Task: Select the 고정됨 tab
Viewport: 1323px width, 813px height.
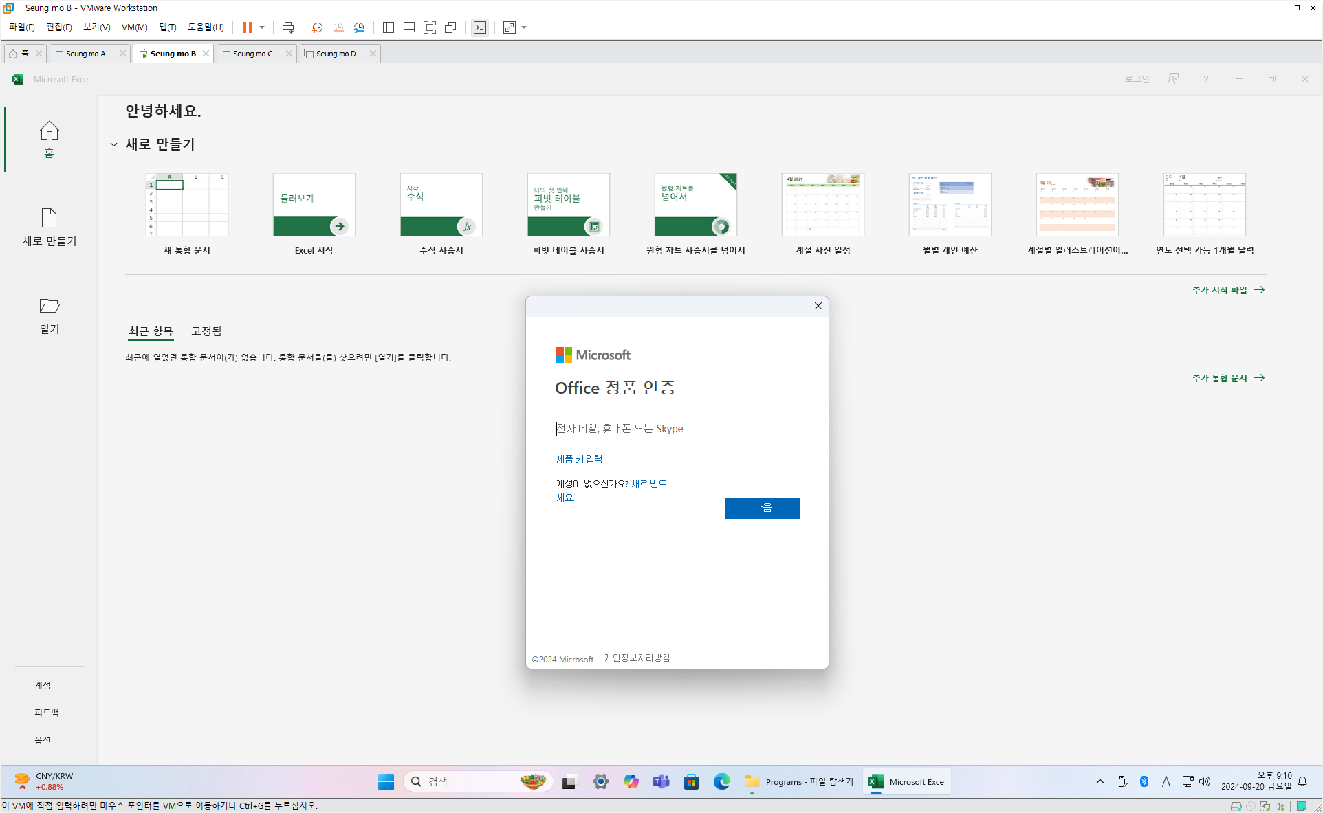Action: (206, 331)
